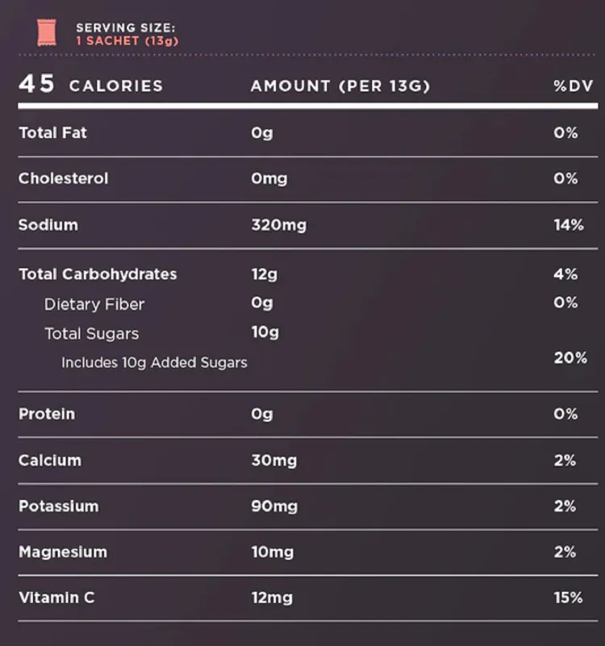Click the "%DV" column header
605x646 pixels.
[572, 86]
